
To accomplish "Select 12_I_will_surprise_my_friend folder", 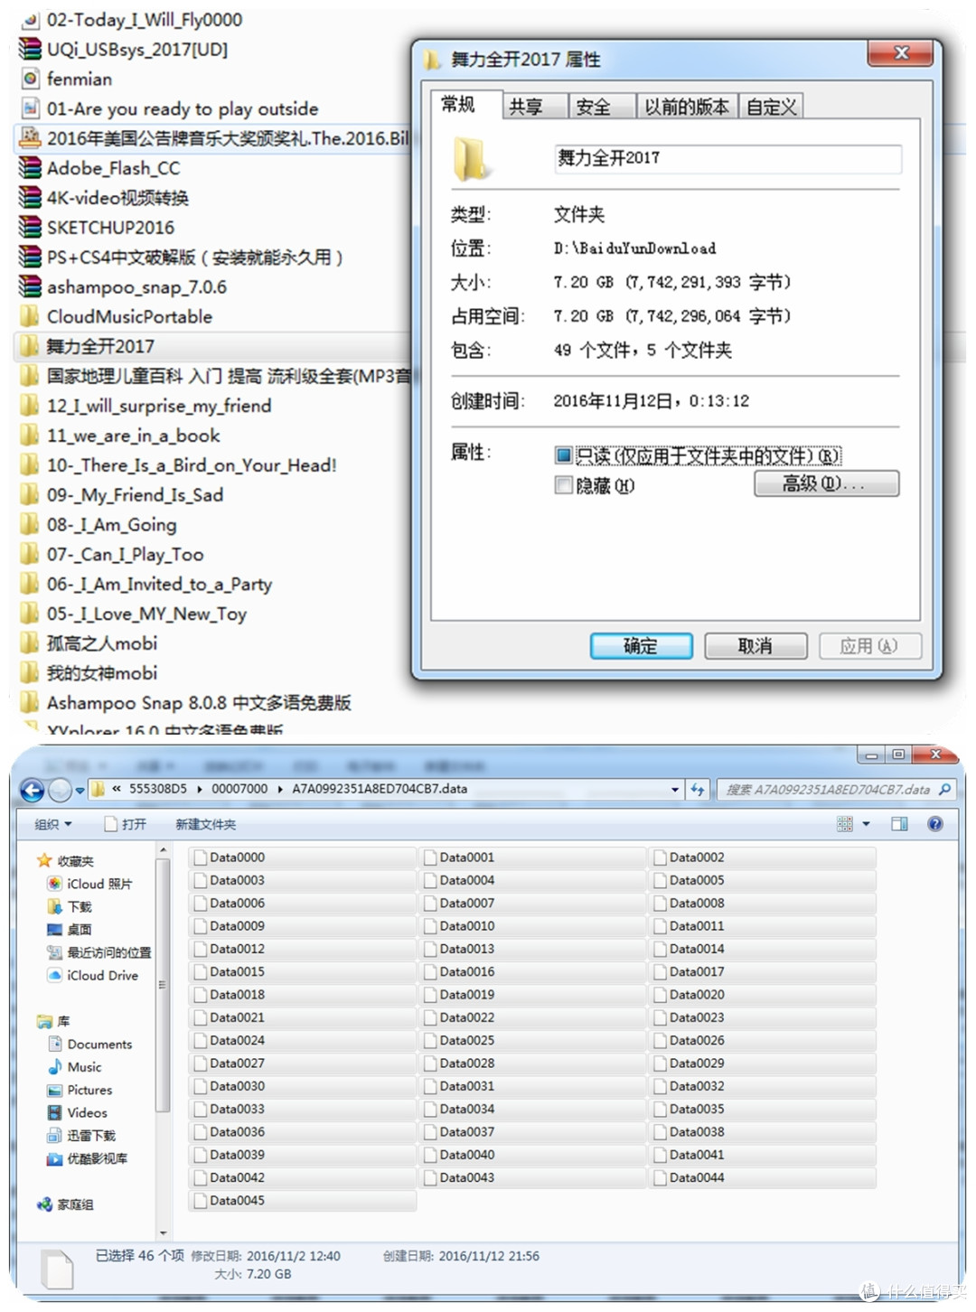I will (145, 406).
